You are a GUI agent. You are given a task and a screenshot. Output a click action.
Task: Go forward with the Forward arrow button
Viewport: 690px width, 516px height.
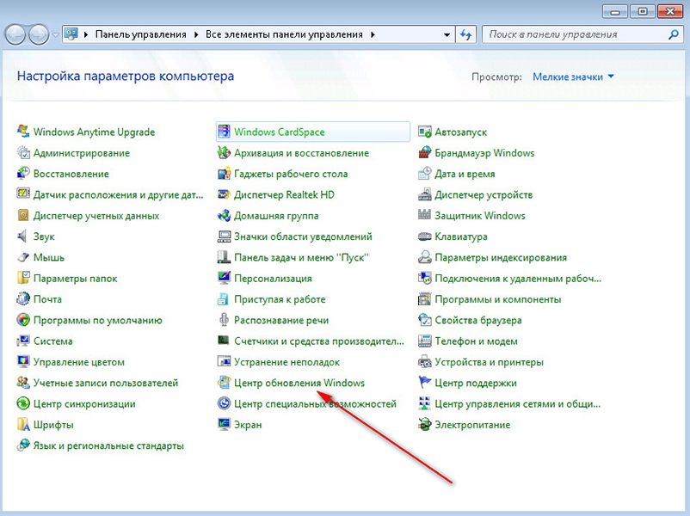39,34
